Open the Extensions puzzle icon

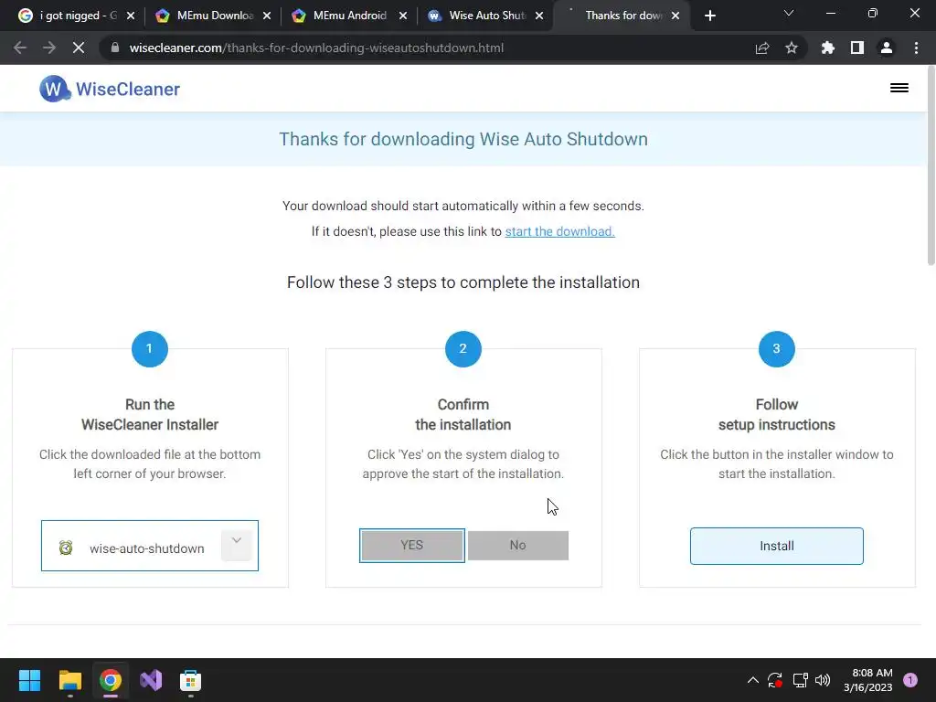pos(828,48)
